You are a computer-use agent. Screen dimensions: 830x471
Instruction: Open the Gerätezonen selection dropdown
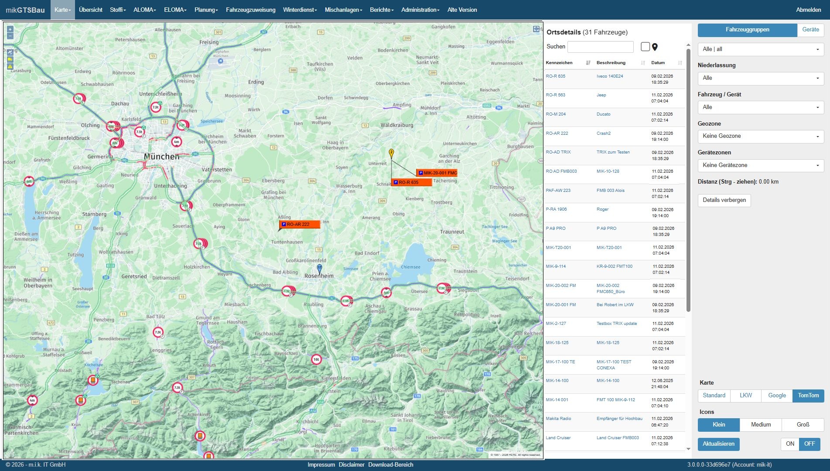tap(761, 165)
